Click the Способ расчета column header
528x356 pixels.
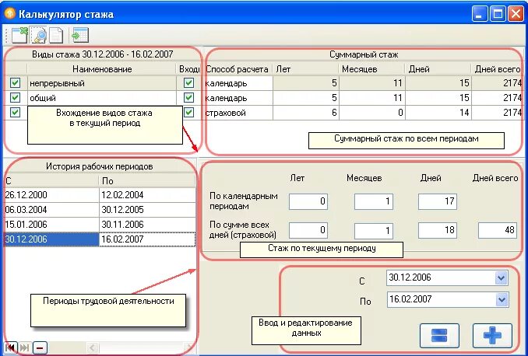click(238, 69)
